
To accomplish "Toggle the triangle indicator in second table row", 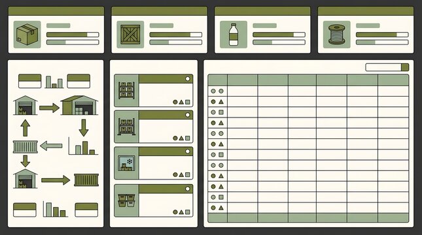I will tap(221, 102).
